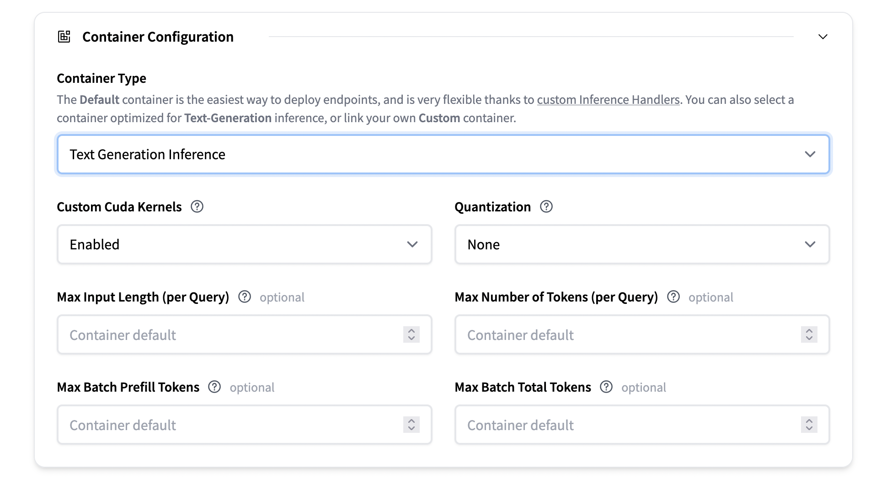Click the Max Batch Prefill Tokens stepper
The width and height of the screenshot is (876, 485).
411,425
